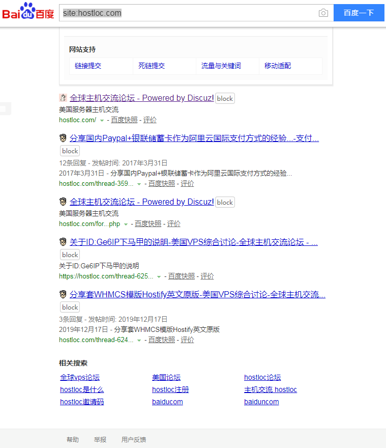Image resolution: width=386 pixels, height=448 pixels.
Task: Open 举报 footer link
Action: [100, 440]
